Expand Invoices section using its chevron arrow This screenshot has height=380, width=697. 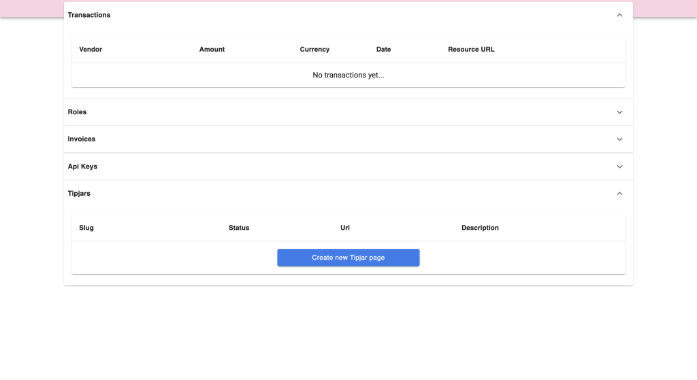coord(619,139)
